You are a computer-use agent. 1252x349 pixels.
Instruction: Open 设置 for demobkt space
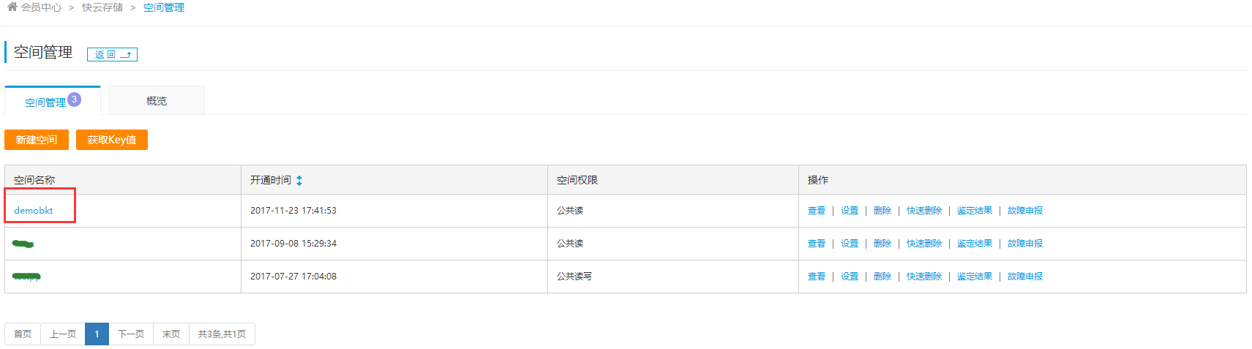point(850,211)
